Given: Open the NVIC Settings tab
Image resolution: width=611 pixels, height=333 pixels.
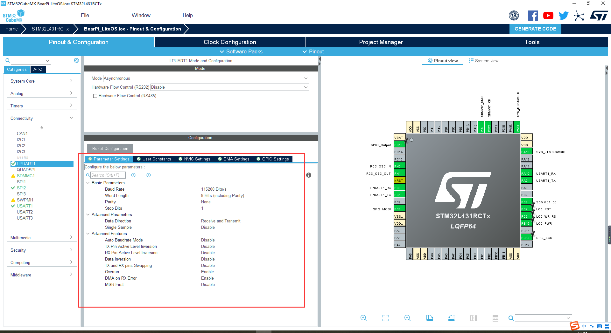Looking at the screenshot, I should (x=194, y=159).
